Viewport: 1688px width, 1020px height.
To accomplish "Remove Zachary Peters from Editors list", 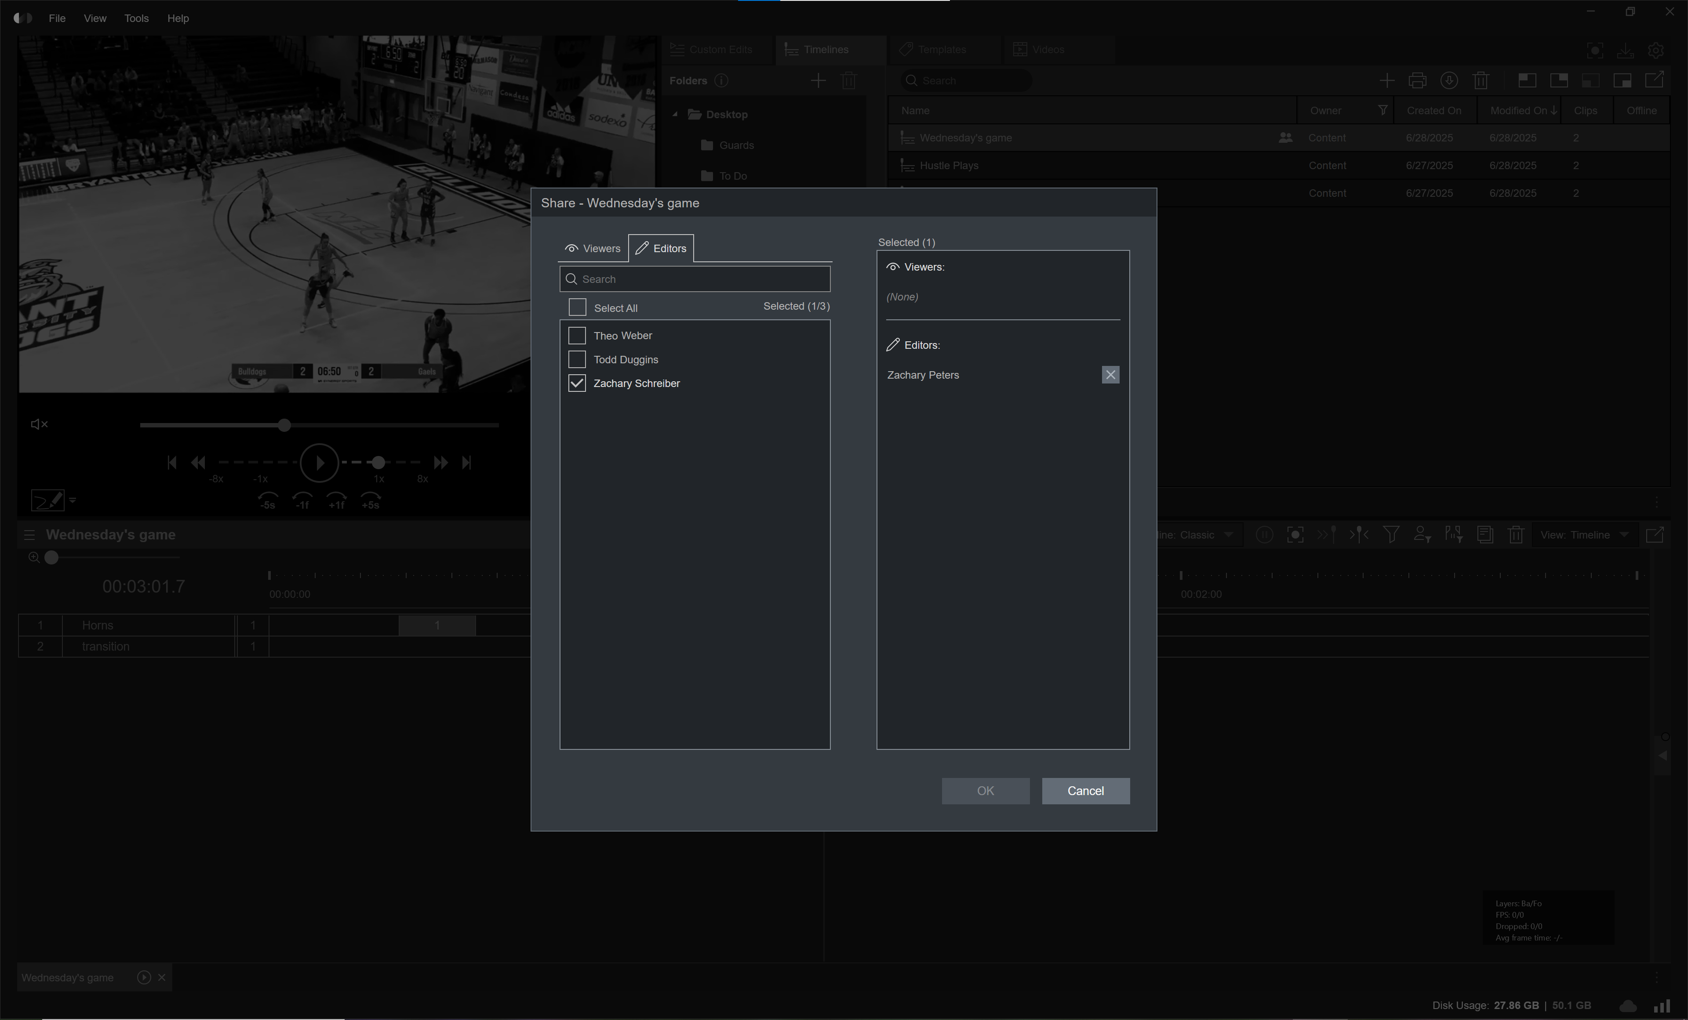I will coord(1110,374).
